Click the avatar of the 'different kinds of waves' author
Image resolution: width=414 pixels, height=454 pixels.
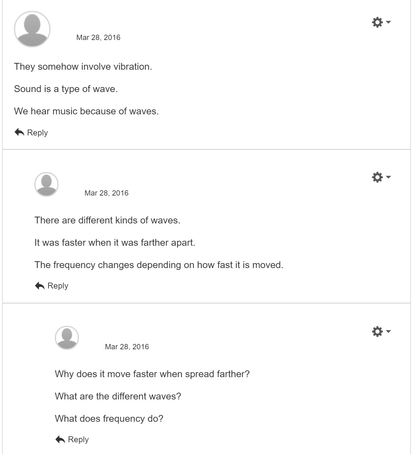46,184
